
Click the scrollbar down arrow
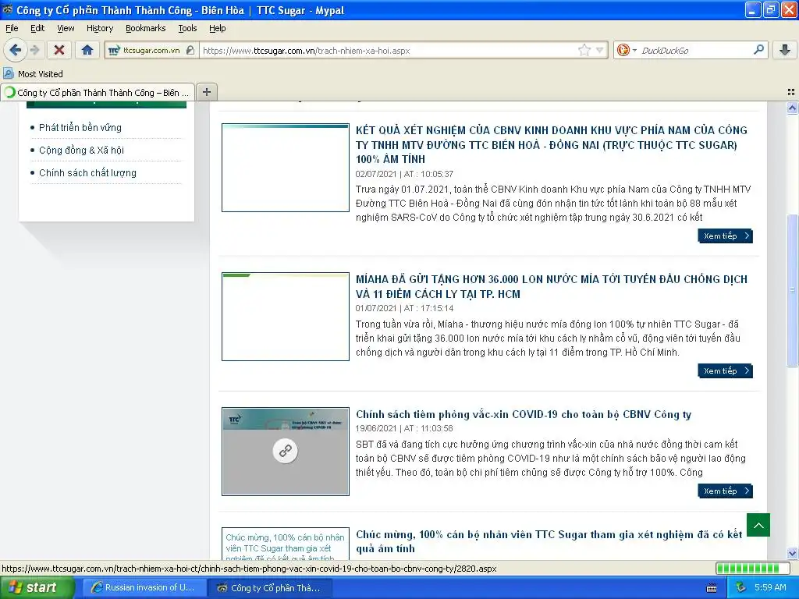tap(793, 554)
